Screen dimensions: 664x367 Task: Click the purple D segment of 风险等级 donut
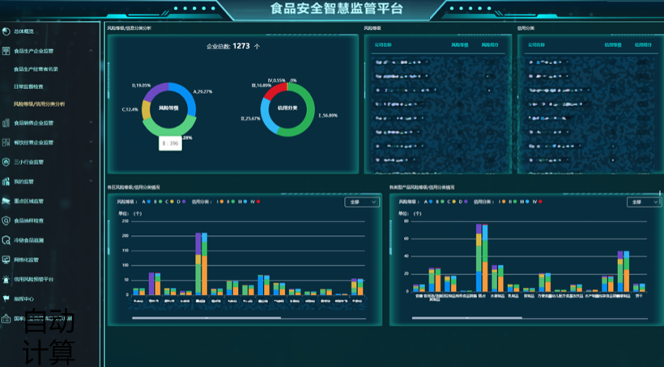tap(158, 90)
